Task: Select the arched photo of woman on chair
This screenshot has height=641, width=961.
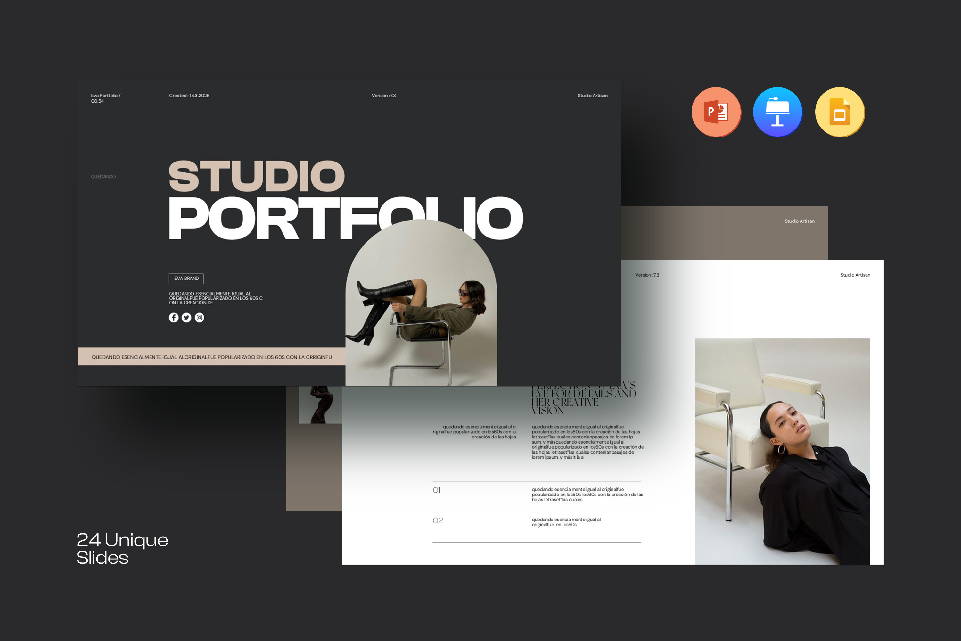Action: point(421,311)
